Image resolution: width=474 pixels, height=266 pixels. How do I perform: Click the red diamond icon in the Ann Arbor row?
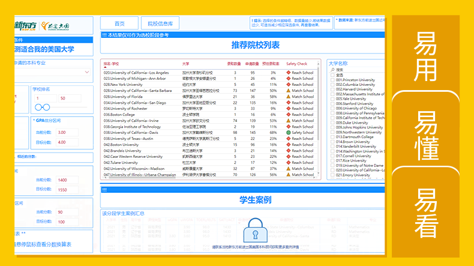(289, 79)
